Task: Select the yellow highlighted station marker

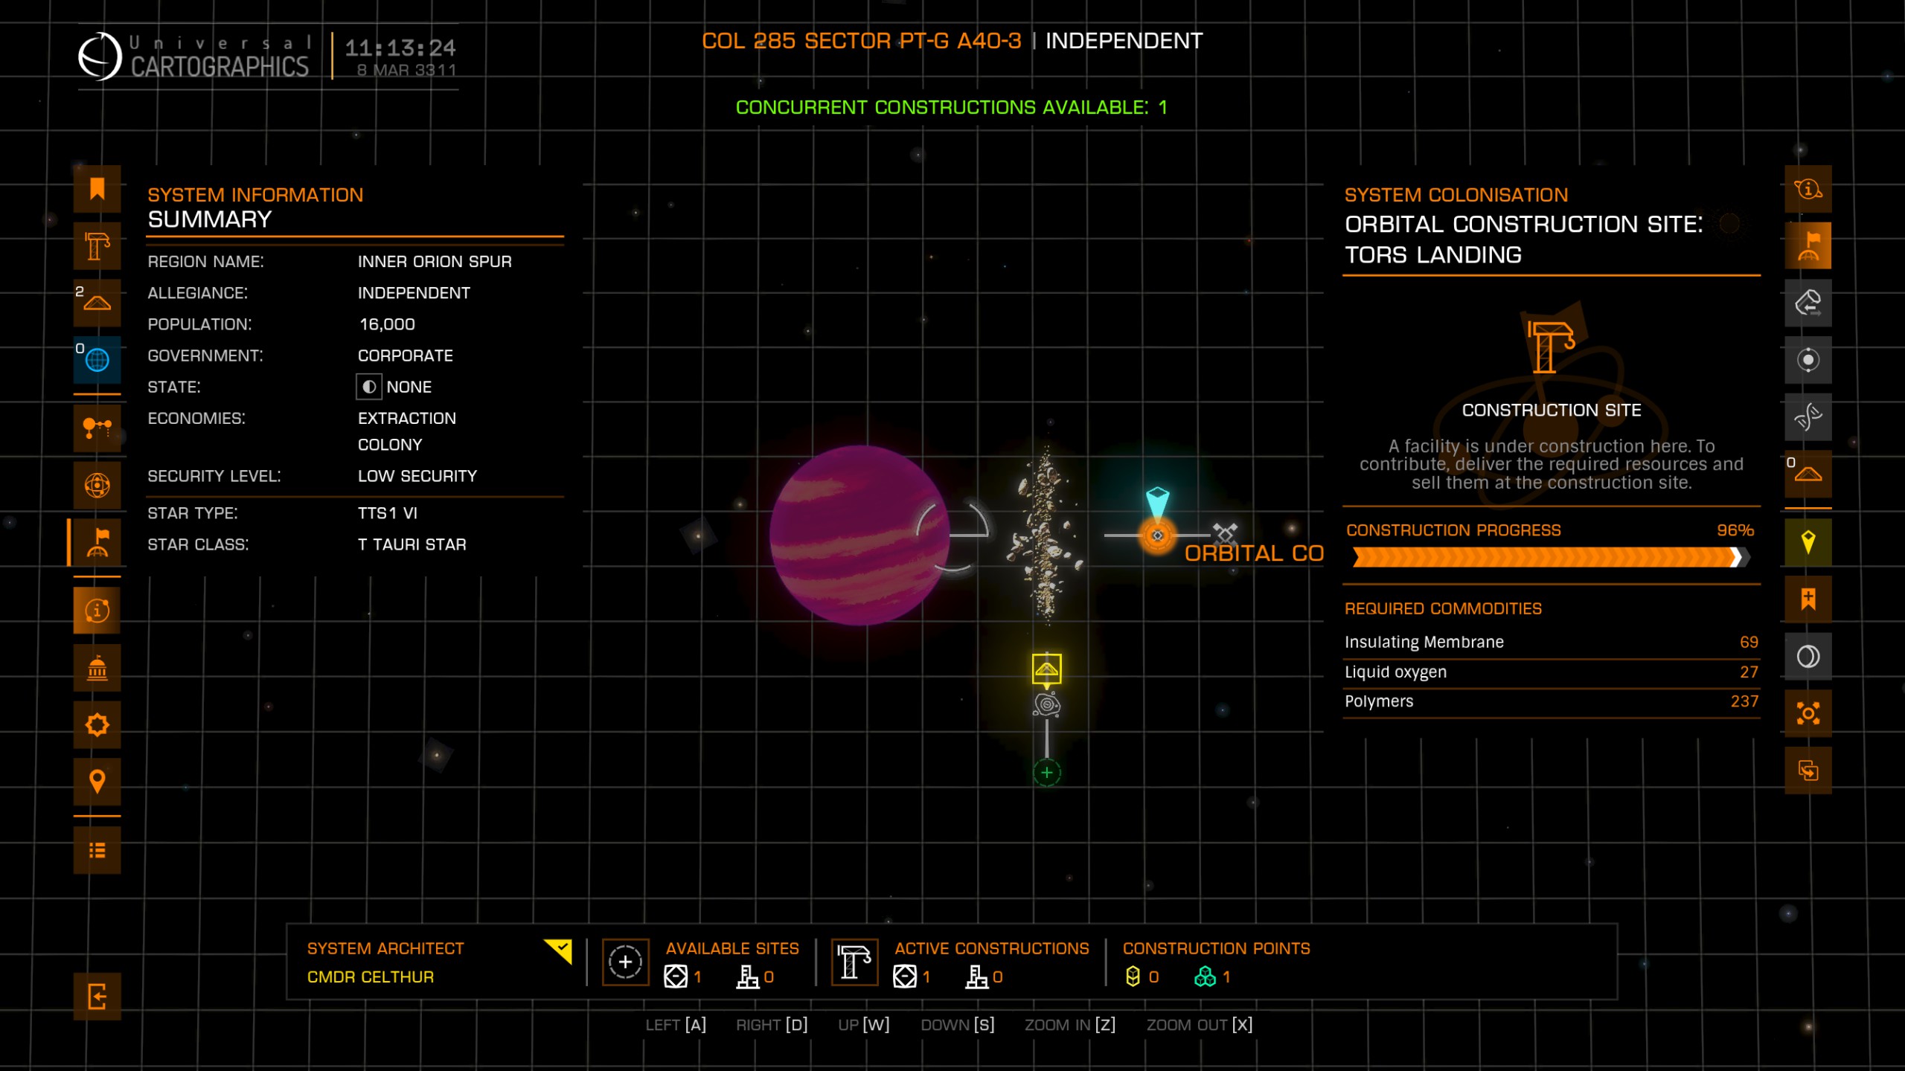Action: [x=1046, y=669]
